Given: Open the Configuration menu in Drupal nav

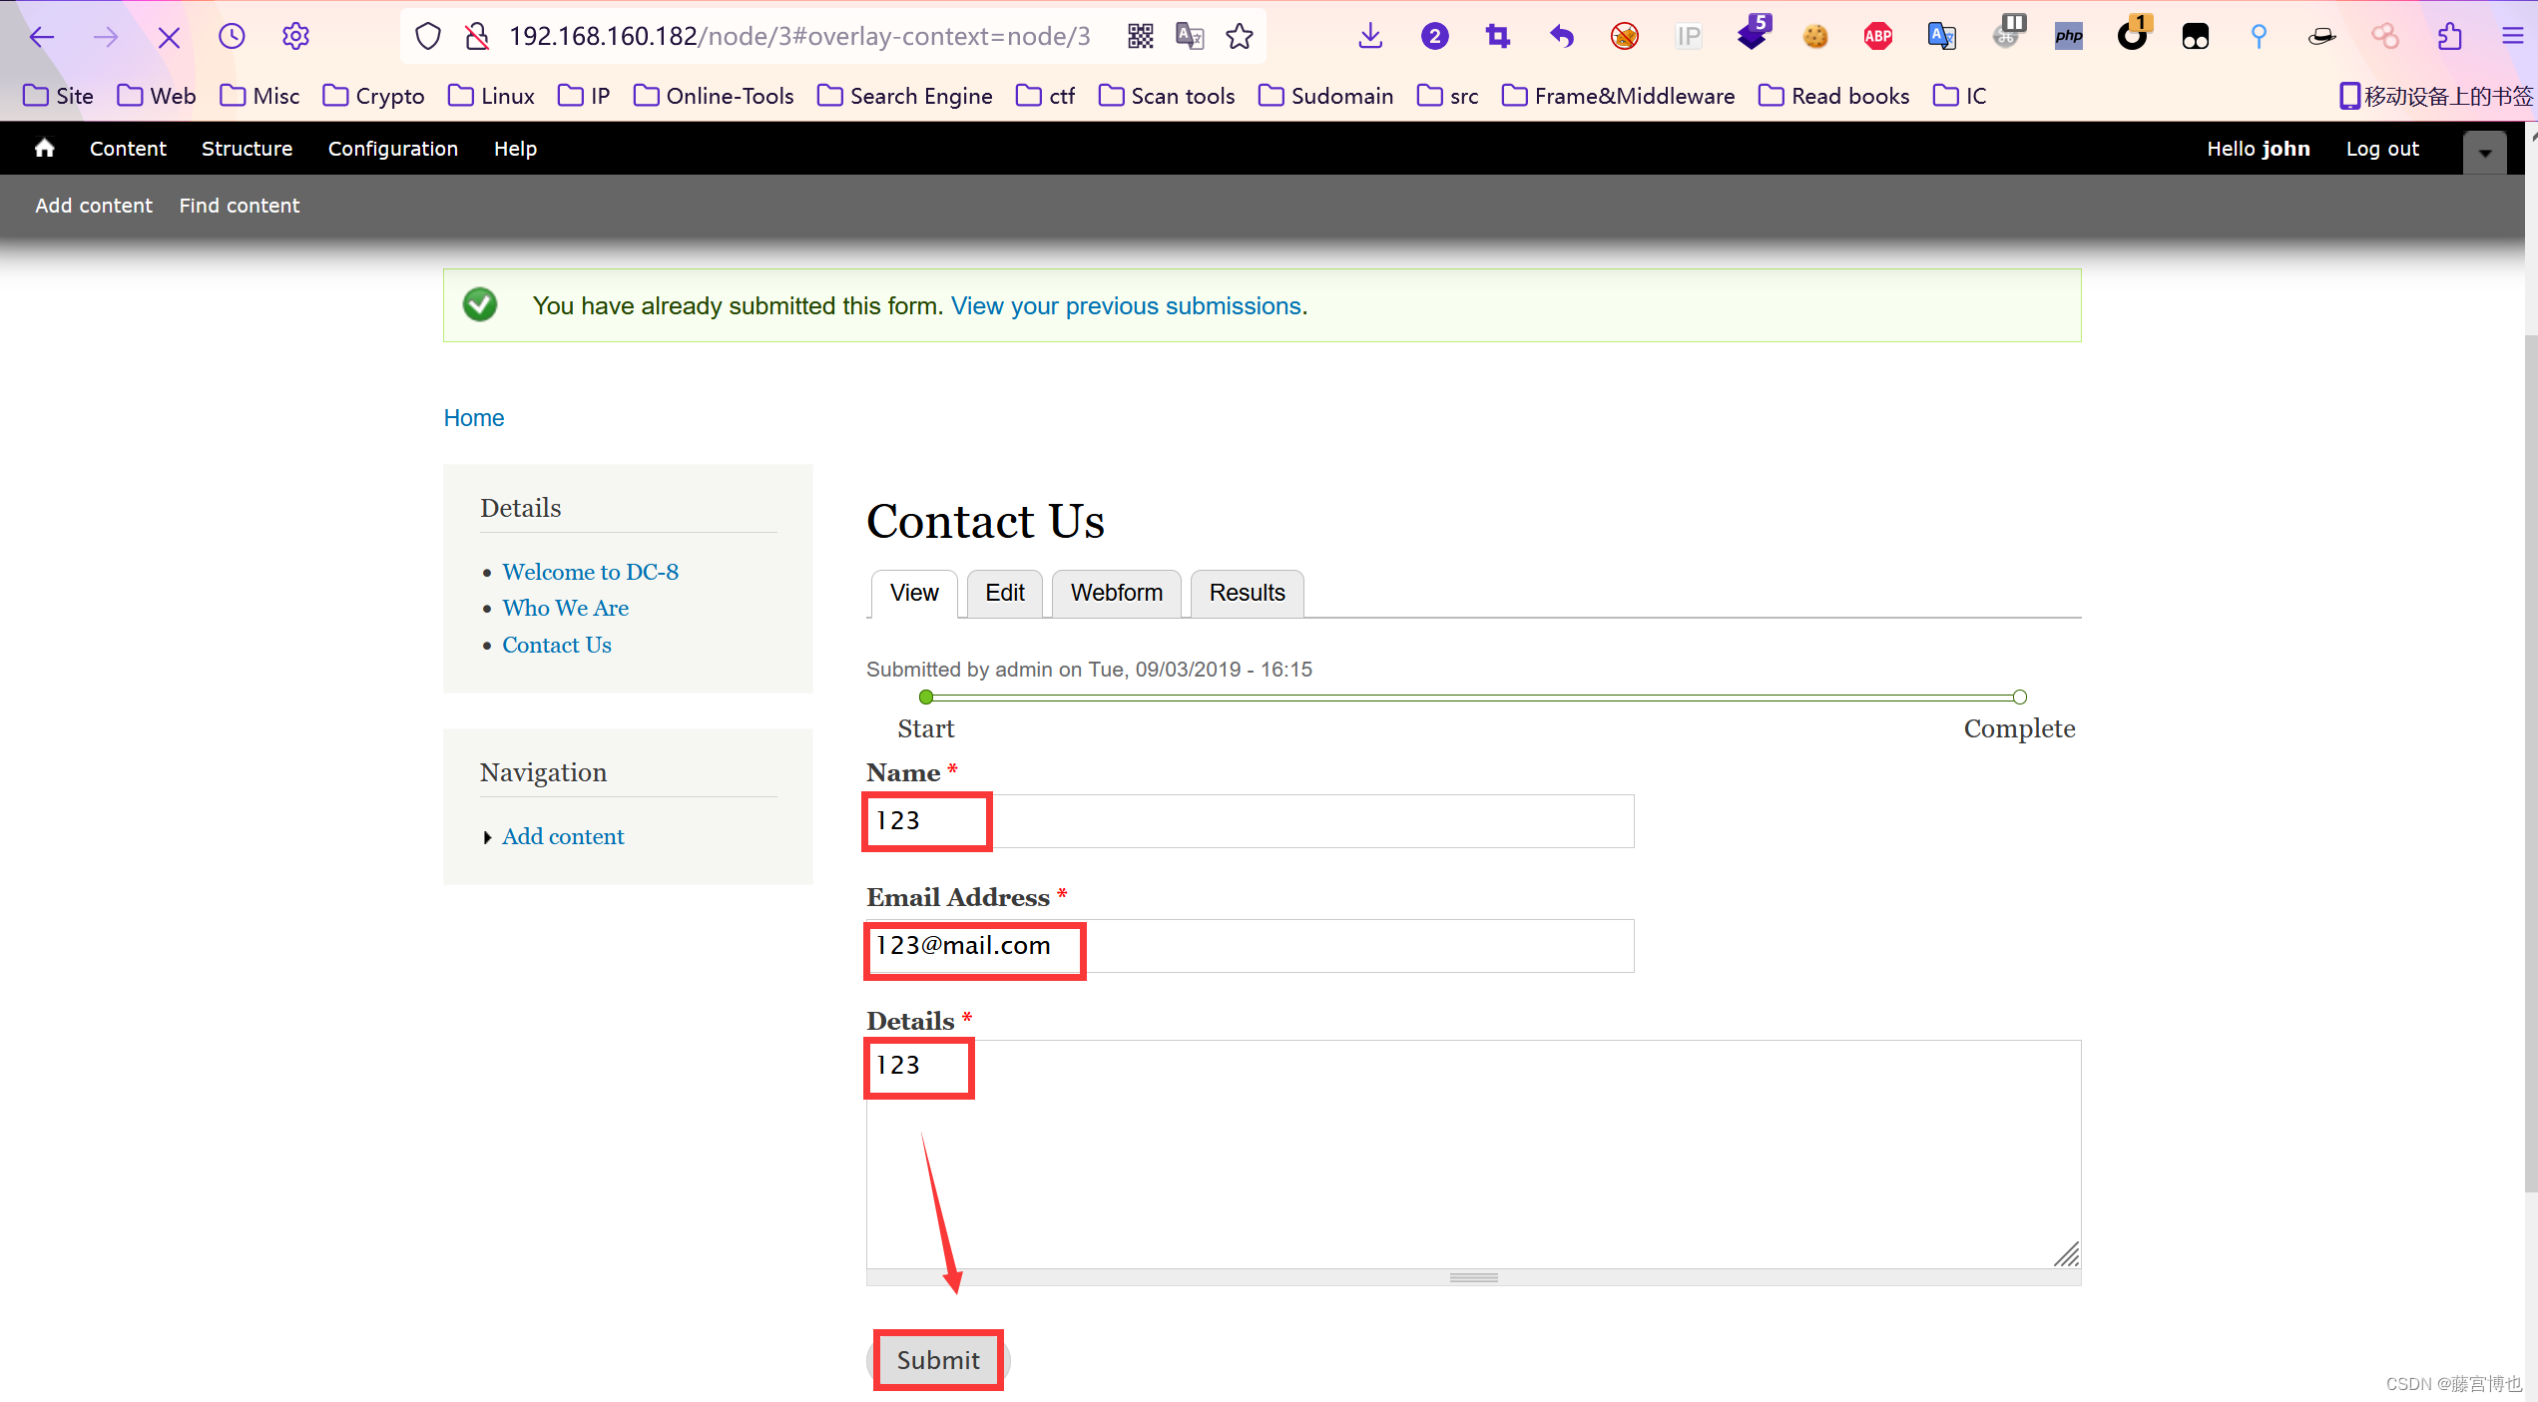Looking at the screenshot, I should pyautogui.click(x=393, y=149).
